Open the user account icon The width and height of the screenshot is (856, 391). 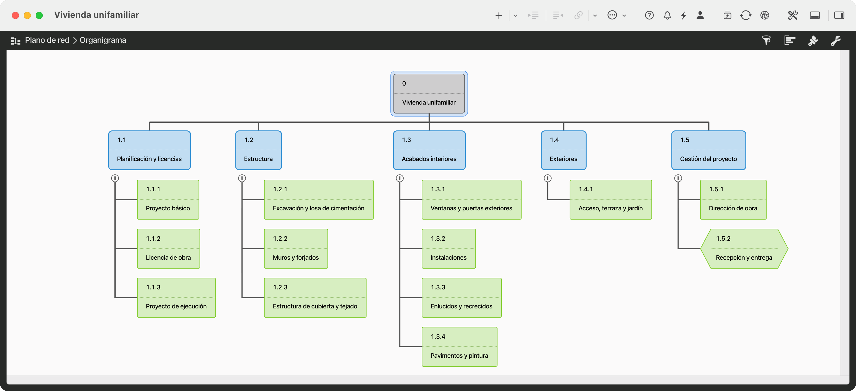click(700, 15)
